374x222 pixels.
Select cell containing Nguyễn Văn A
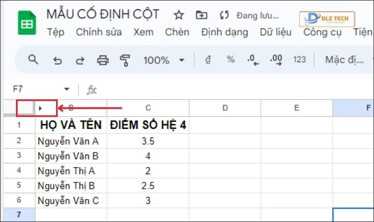(x=71, y=141)
